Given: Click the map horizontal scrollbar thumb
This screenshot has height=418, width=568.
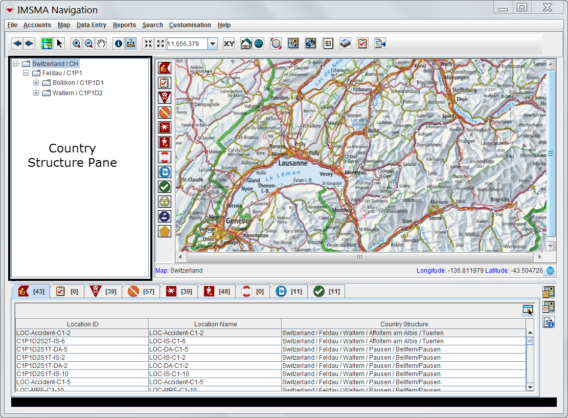Looking at the screenshot, I should click(x=359, y=257).
